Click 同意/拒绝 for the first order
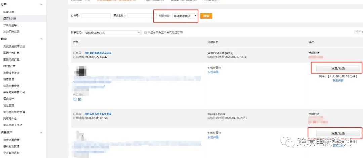Screen dimensions: 363x158 pyautogui.click(x=338, y=68)
